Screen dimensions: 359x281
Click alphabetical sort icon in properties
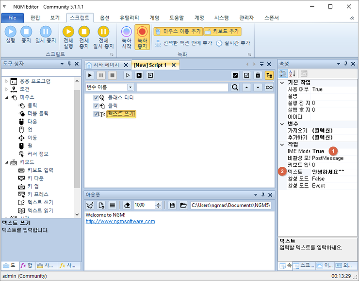(x=292, y=73)
